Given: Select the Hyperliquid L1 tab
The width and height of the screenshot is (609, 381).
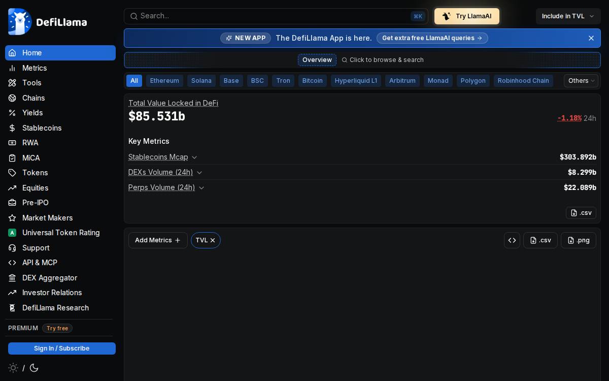Looking at the screenshot, I should coord(356,81).
